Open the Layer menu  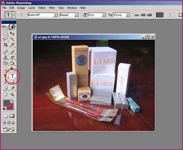pyautogui.click(x=32, y=8)
